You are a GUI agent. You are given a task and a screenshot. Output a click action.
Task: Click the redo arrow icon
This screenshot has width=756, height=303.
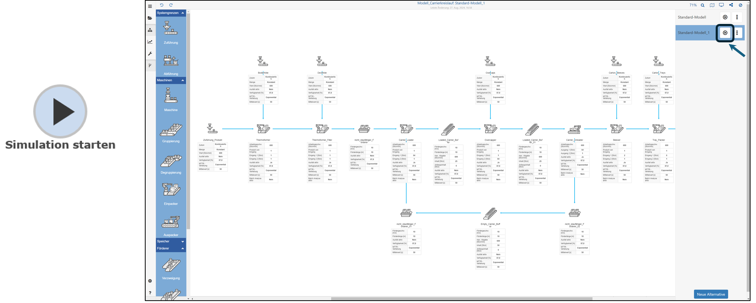click(171, 5)
